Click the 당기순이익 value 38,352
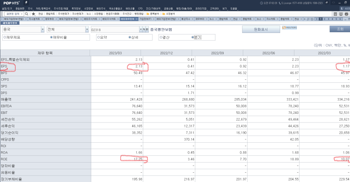The height and width of the screenshot is (182, 350). [137, 133]
